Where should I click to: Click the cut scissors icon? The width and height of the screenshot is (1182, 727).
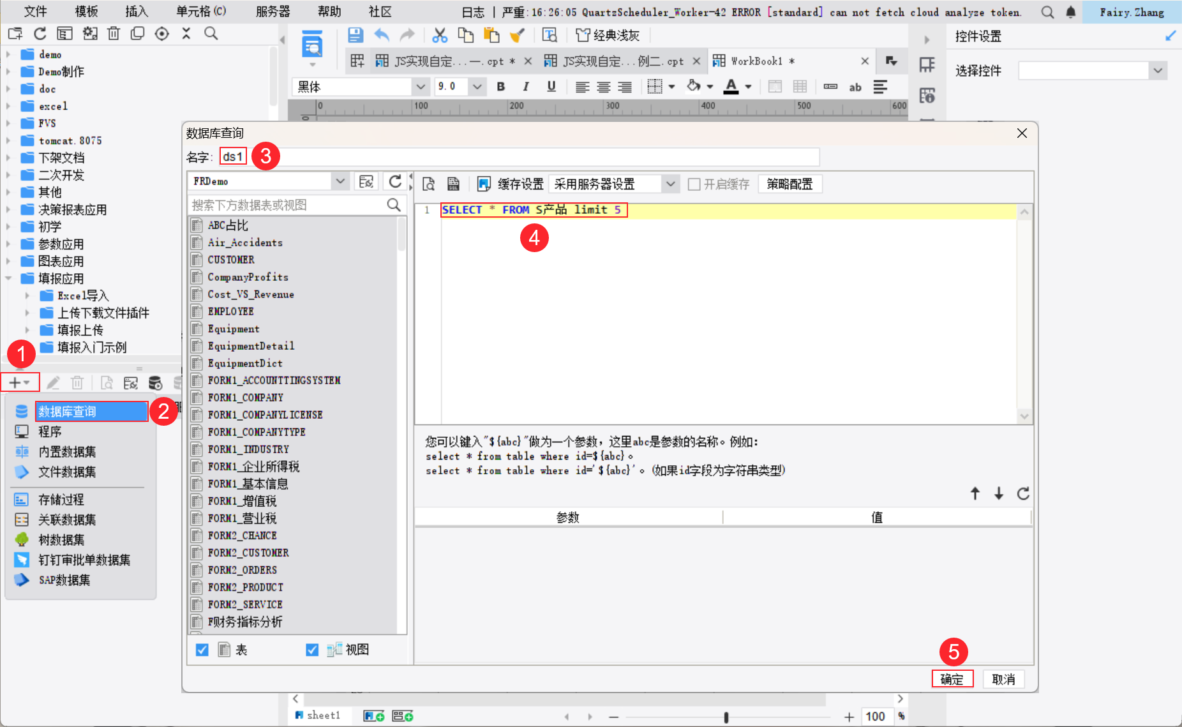click(x=440, y=35)
